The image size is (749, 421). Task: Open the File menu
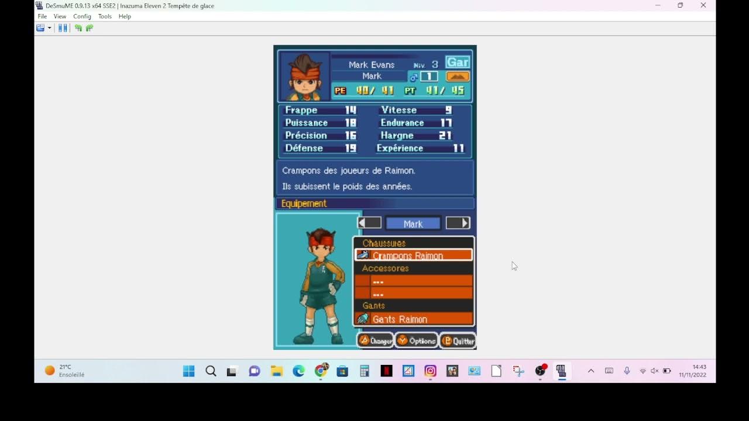click(x=42, y=16)
